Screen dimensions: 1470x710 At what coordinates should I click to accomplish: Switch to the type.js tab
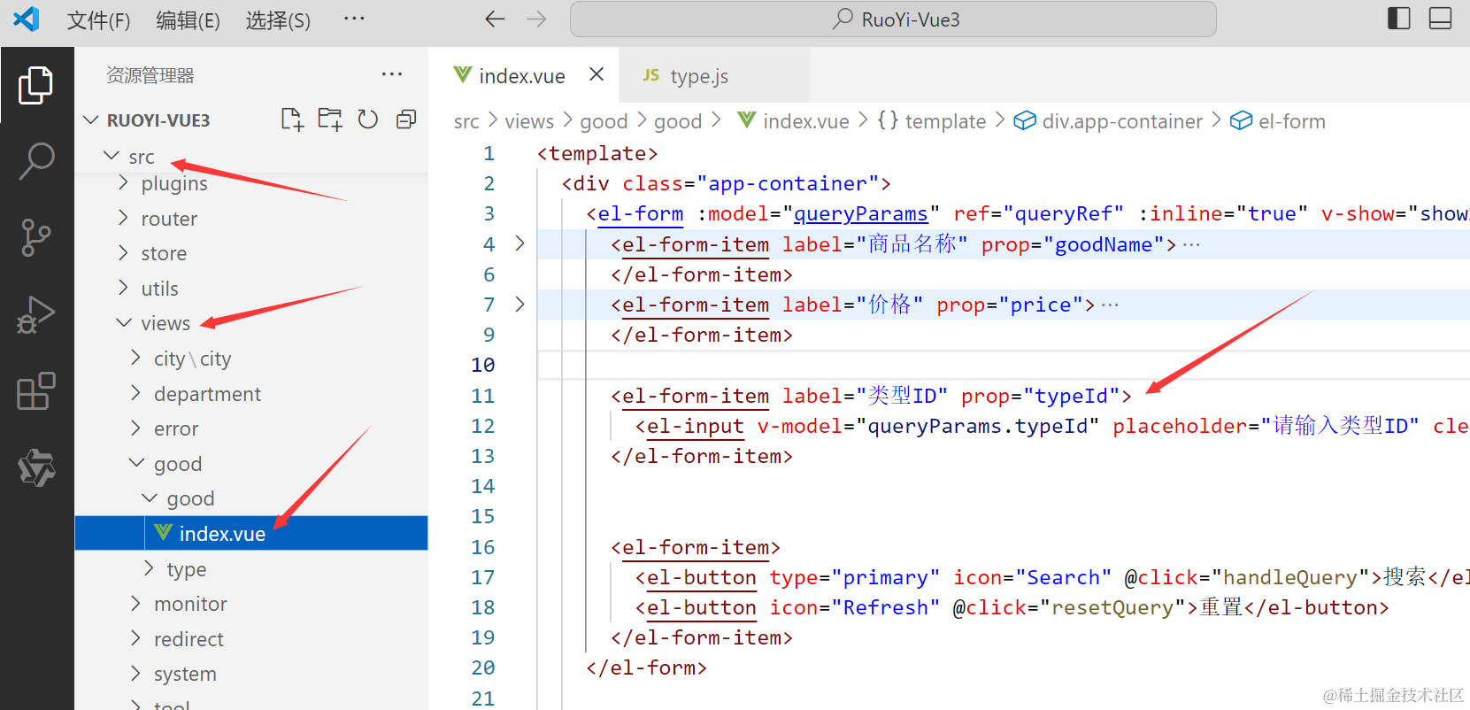click(698, 76)
